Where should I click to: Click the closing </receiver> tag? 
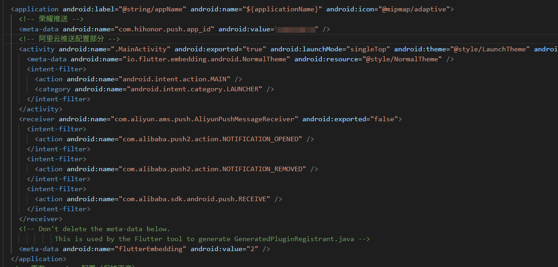(x=40, y=219)
